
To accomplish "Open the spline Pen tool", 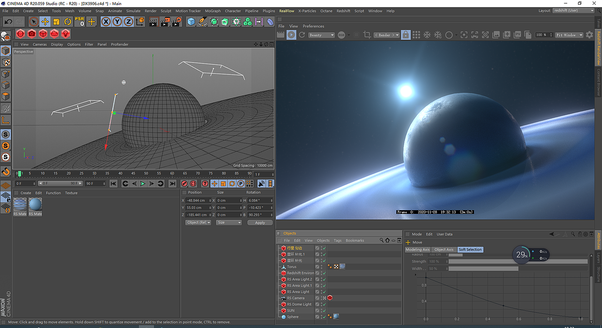I will (x=202, y=22).
